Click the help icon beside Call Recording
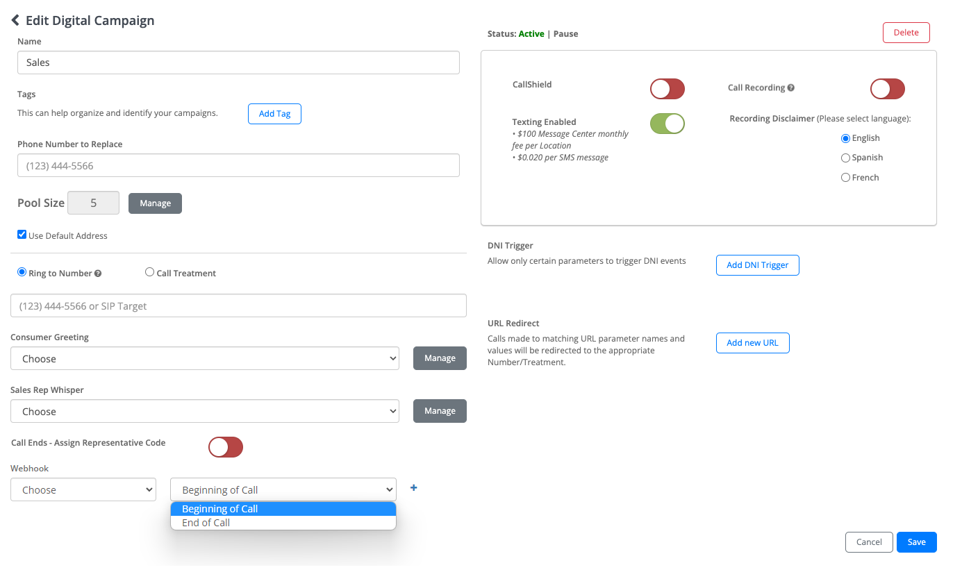This screenshot has width=962, height=579. tap(791, 88)
